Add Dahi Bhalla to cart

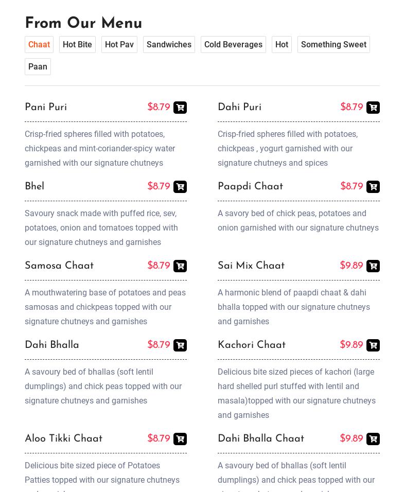pos(180,345)
